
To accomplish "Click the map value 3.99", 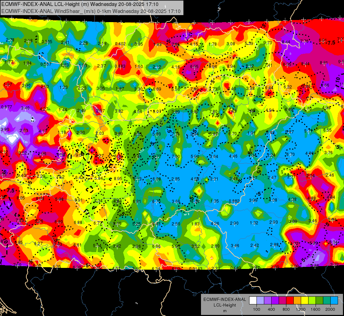I will coord(253,200).
